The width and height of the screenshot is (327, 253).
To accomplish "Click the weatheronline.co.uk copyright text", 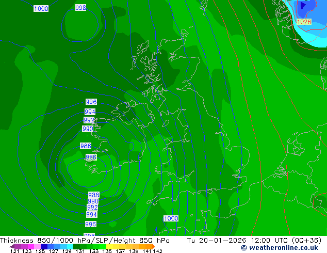I will coord(280,248).
